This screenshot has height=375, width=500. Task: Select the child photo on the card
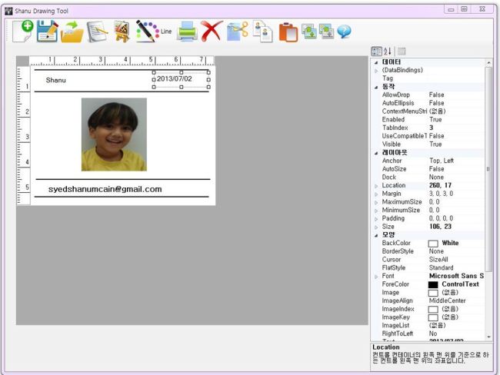(x=114, y=134)
